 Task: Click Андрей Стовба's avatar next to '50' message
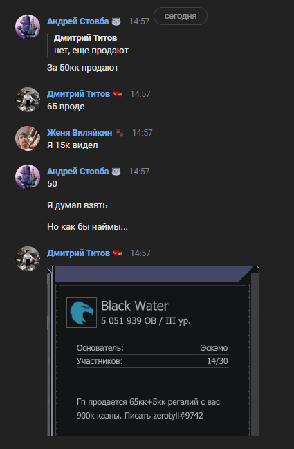pyautogui.click(x=28, y=177)
